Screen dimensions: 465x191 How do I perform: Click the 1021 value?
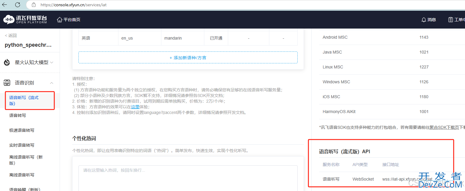tap(424, 52)
